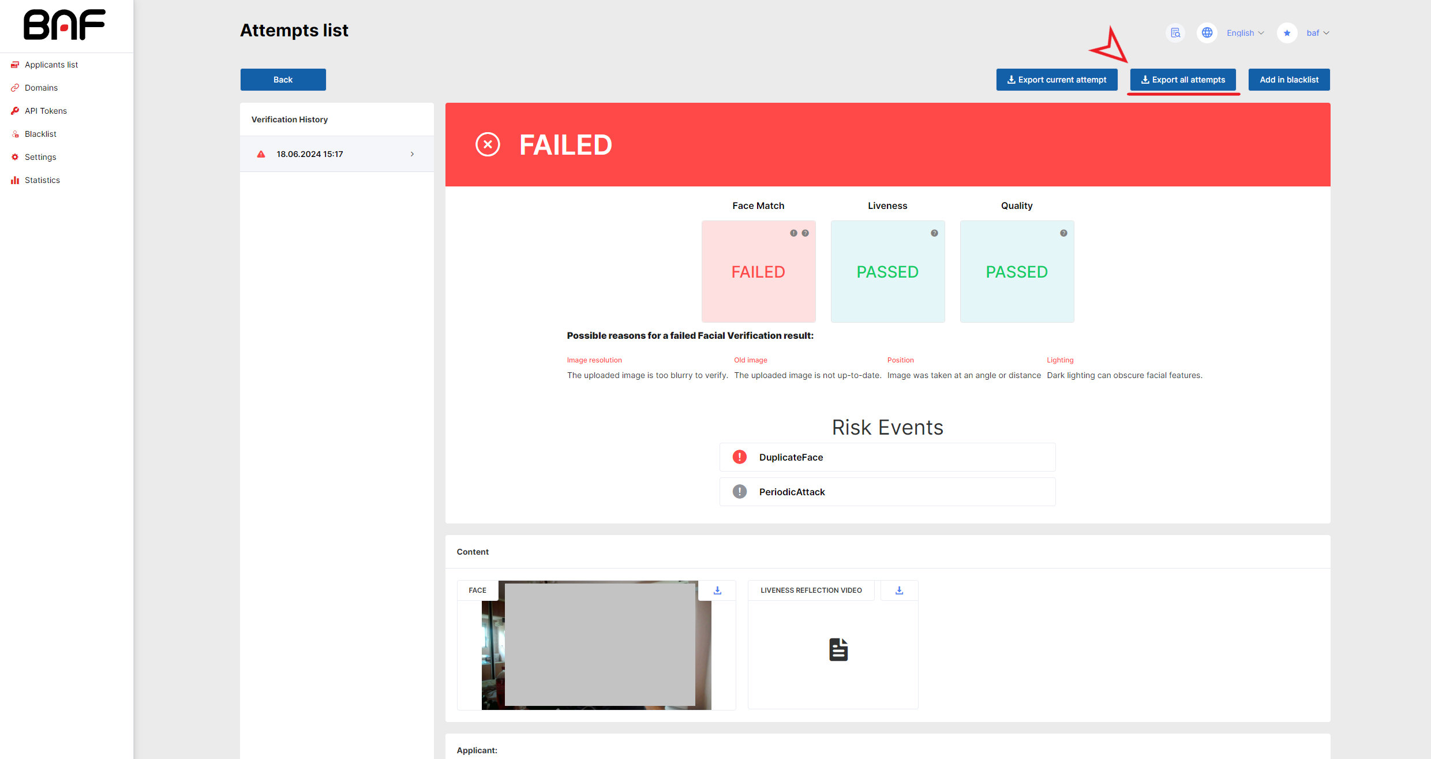Click the Applicant: section label
The image size is (1431, 759).
(x=477, y=750)
